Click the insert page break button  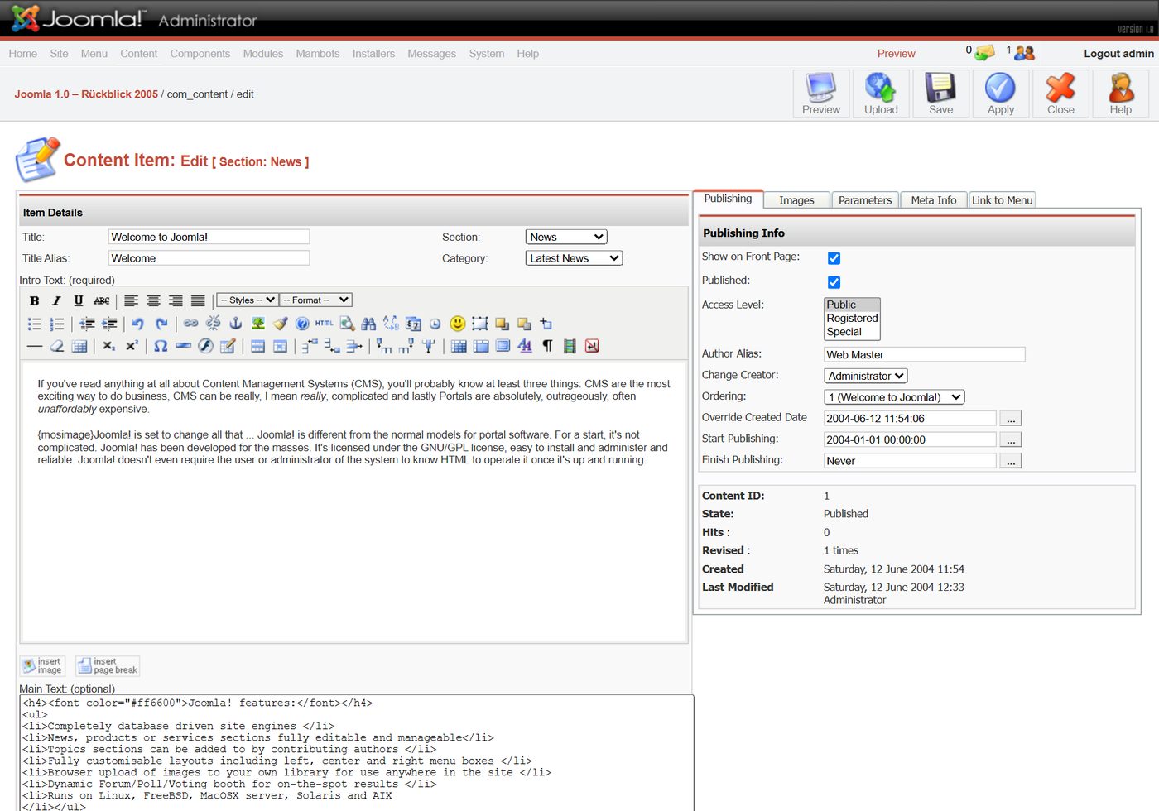tap(108, 666)
